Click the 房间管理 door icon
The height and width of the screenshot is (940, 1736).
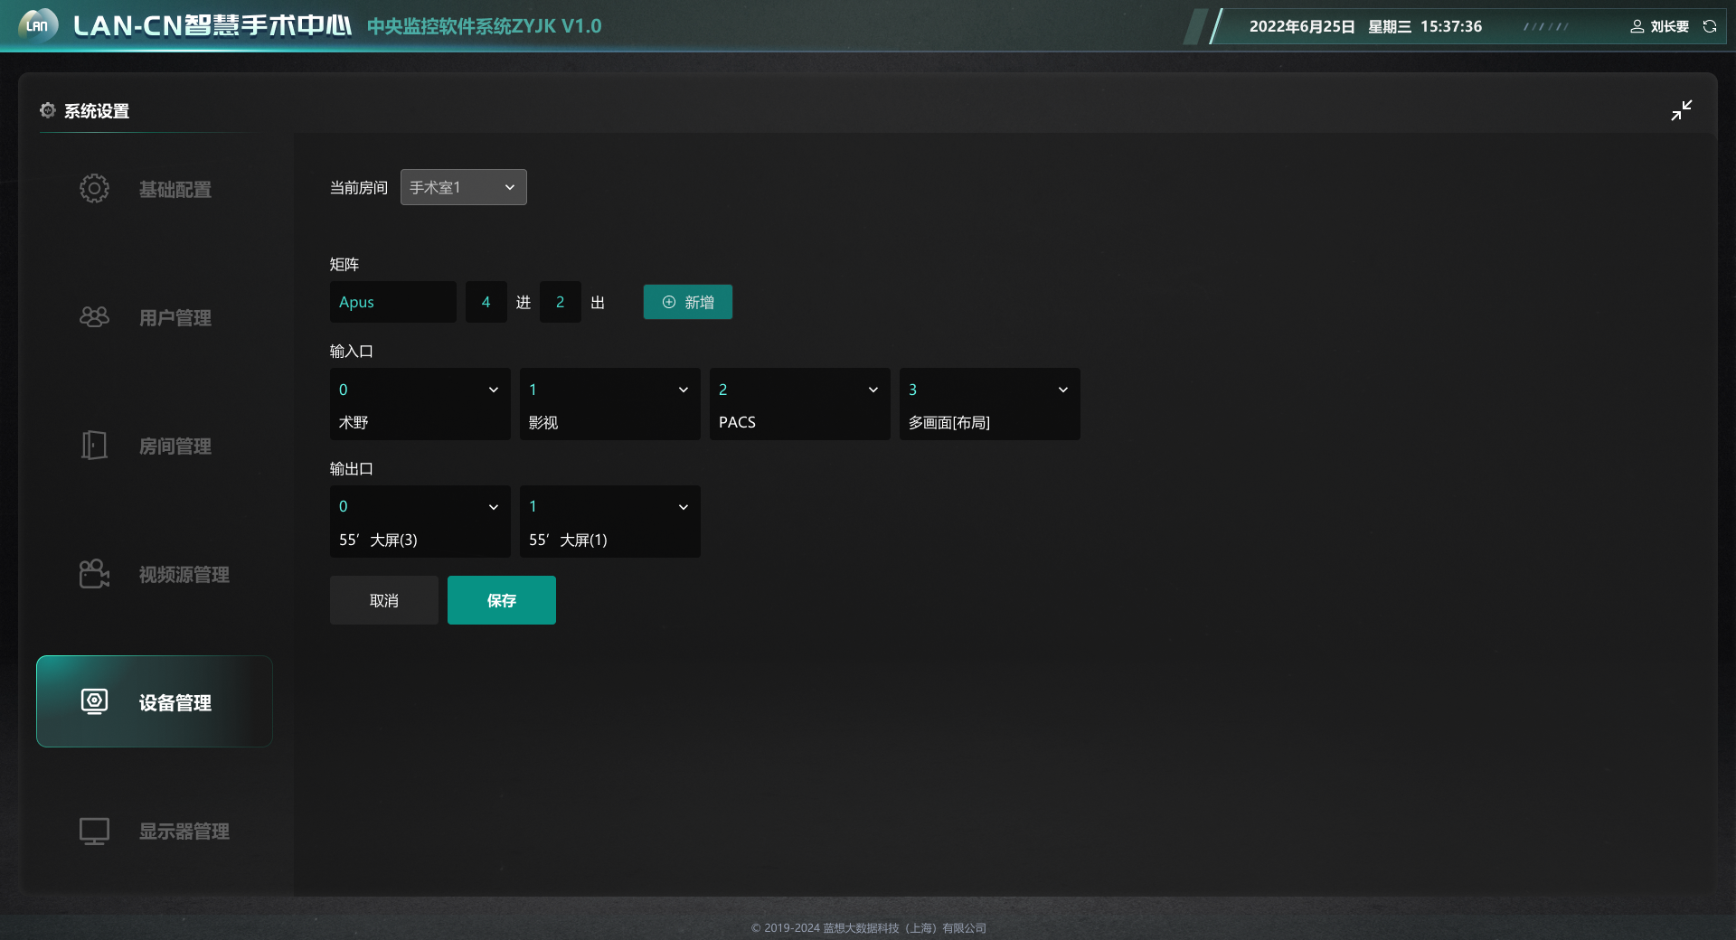tap(94, 445)
